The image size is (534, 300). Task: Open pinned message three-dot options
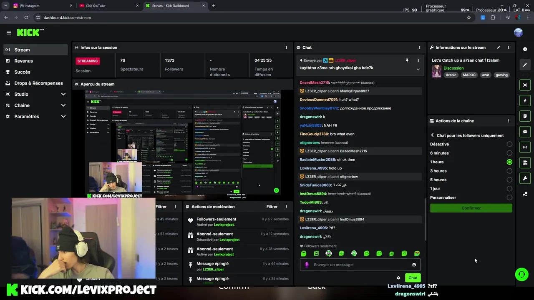tap(418, 60)
